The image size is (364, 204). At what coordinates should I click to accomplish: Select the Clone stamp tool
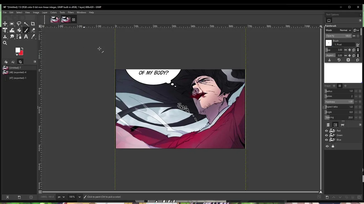coord(5,37)
